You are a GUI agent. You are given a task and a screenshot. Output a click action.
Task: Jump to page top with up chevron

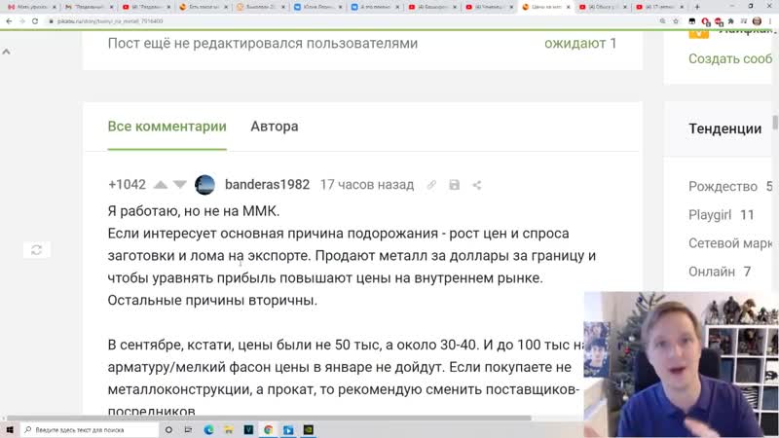7,52
